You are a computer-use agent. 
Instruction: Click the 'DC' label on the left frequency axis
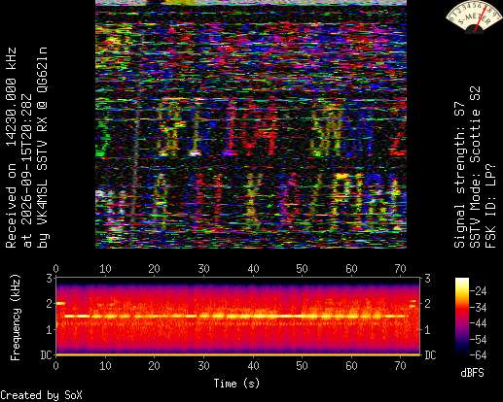pyautogui.click(x=47, y=355)
